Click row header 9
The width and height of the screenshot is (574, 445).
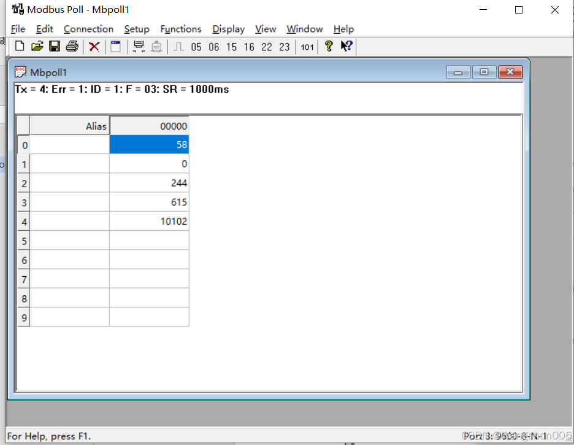pyautogui.click(x=24, y=317)
